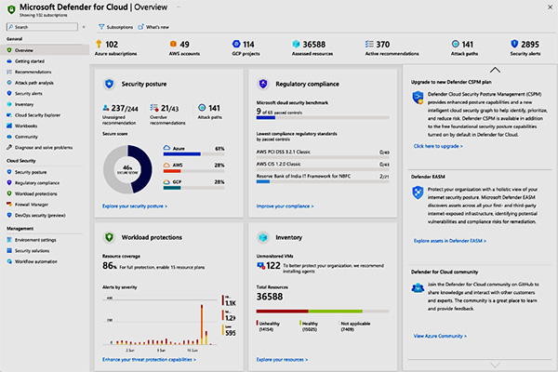
Task: Click the Security alerts shield in top bar
Action: coord(514,44)
